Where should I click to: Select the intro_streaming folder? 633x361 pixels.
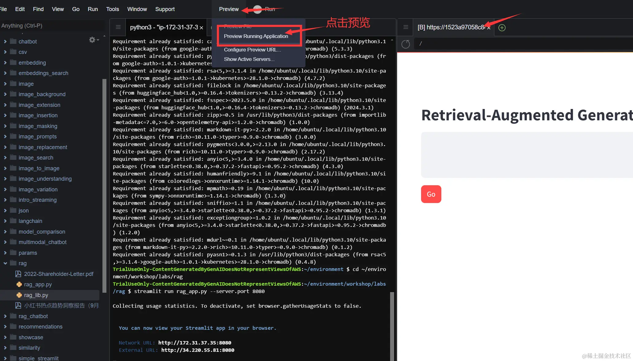pyautogui.click(x=37, y=200)
